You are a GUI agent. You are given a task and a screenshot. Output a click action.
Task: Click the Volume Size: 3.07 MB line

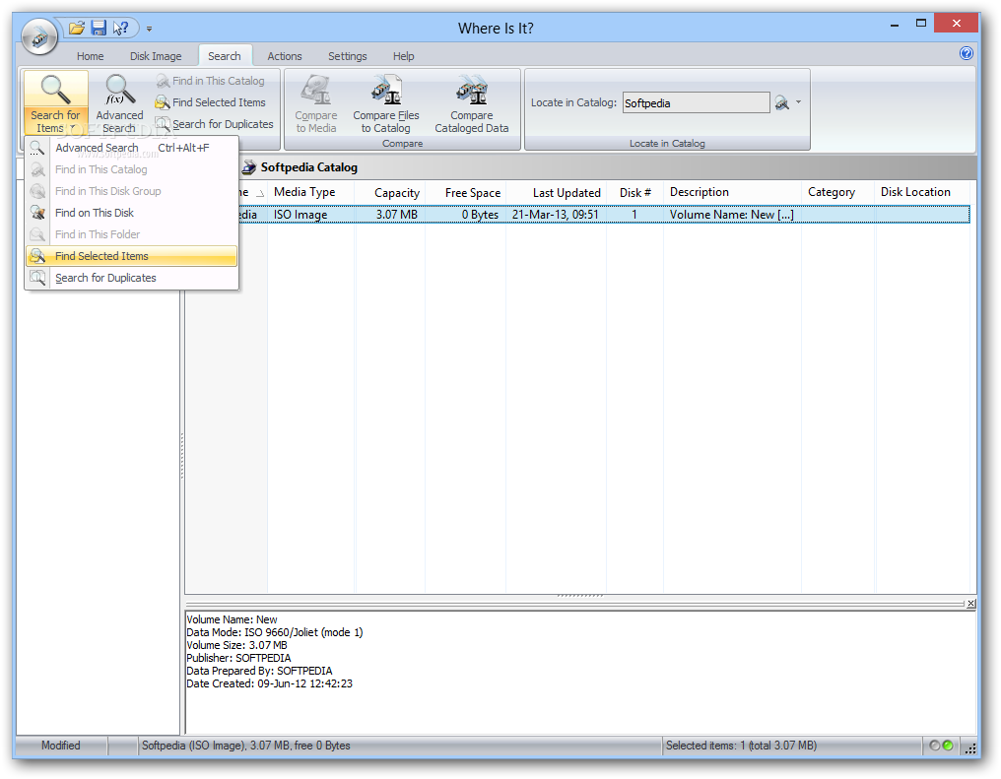236,646
